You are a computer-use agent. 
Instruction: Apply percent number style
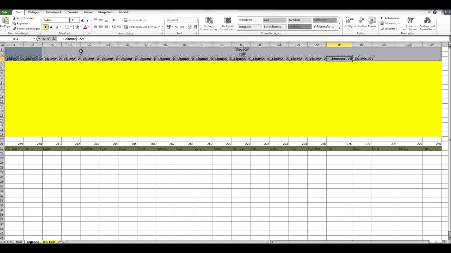pos(177,27)
